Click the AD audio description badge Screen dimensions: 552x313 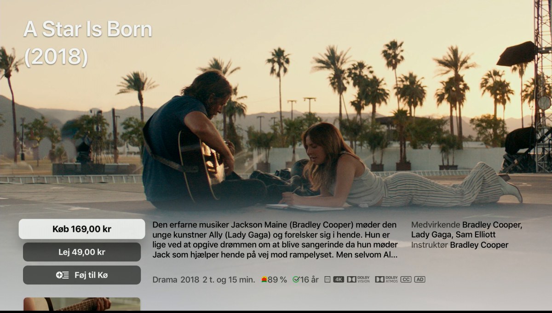[420, 279]
